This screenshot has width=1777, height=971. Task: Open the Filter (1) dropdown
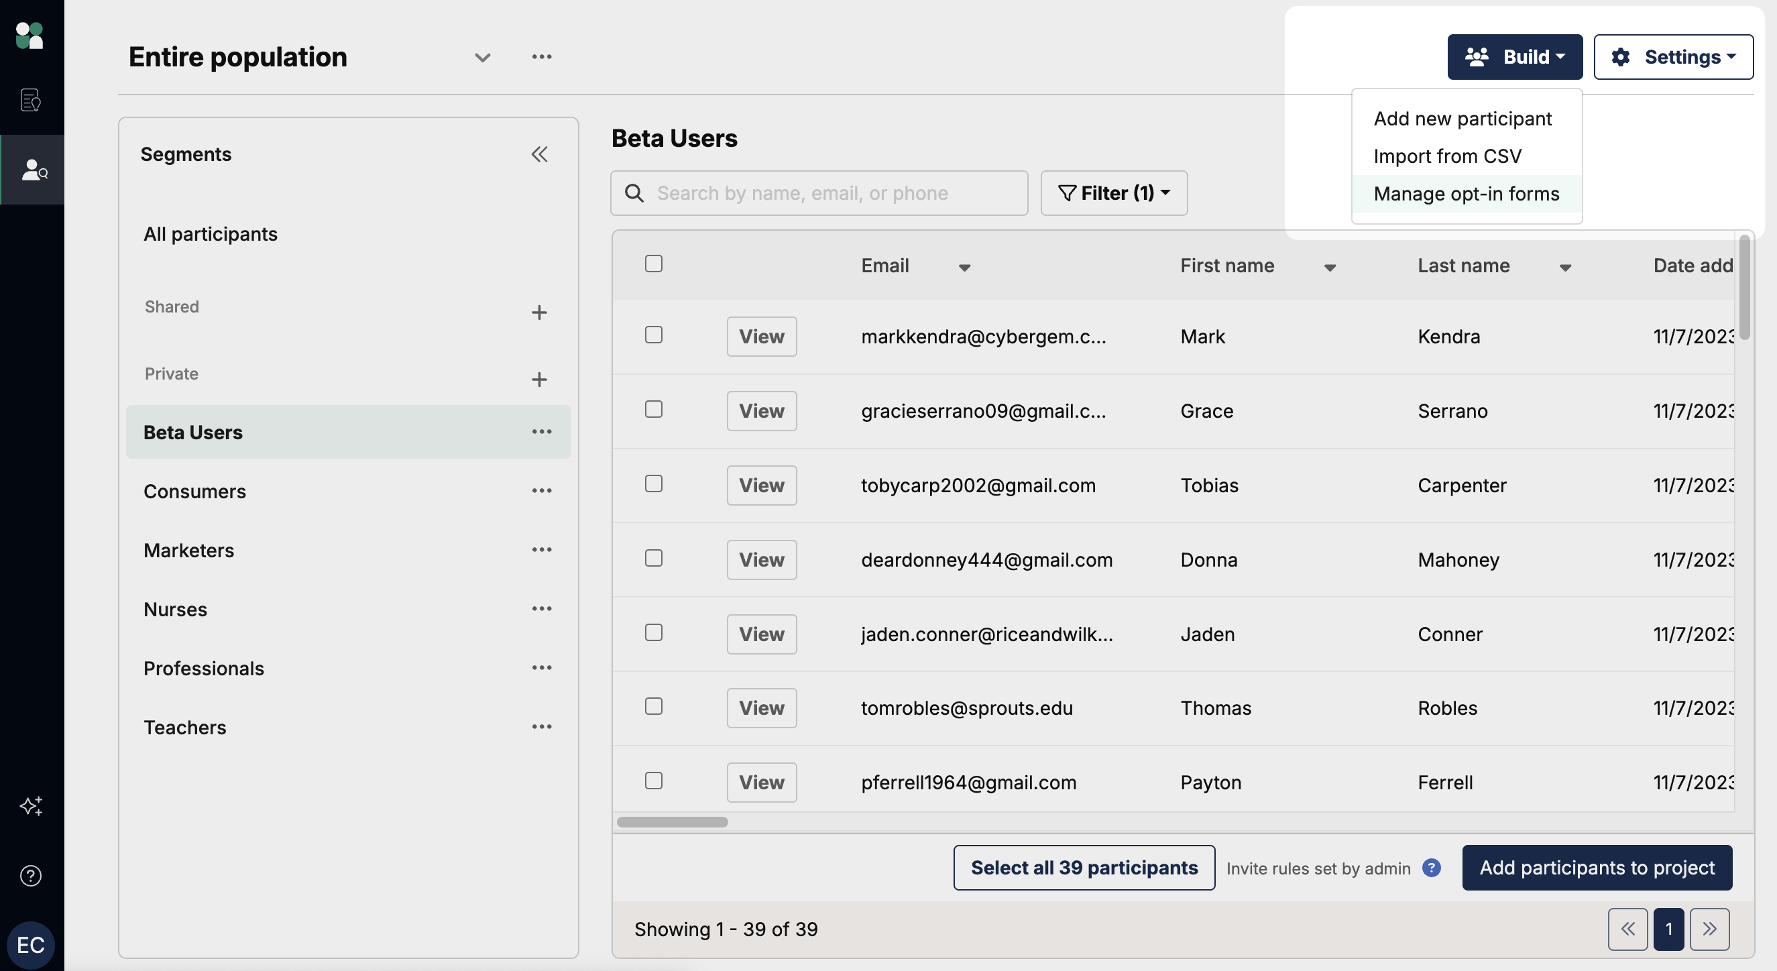1113,193
